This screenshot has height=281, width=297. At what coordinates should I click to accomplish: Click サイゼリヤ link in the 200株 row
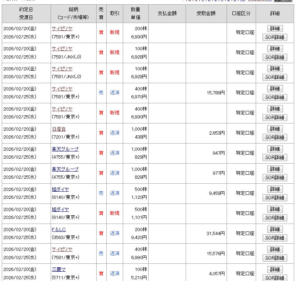[62, 28]
